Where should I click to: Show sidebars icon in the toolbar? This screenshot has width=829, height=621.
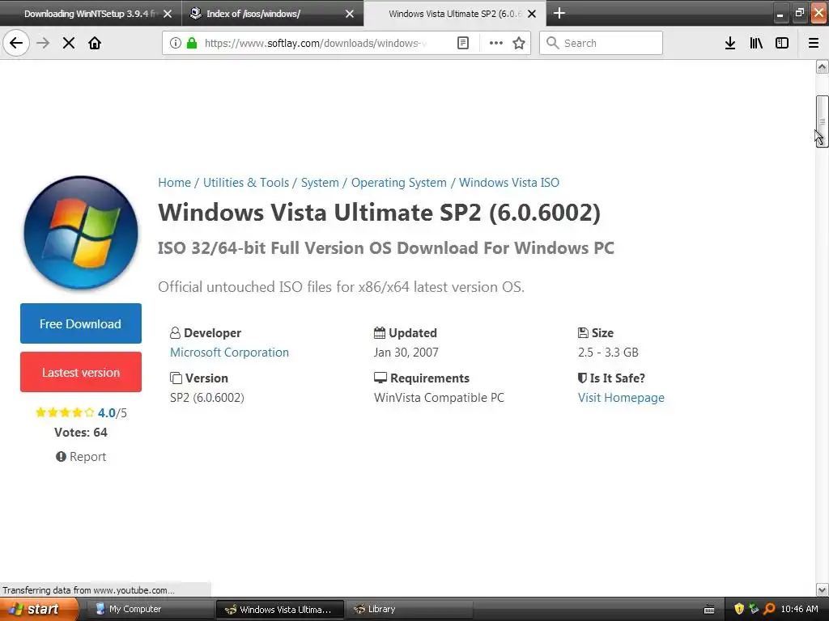[x=782, y=43]
